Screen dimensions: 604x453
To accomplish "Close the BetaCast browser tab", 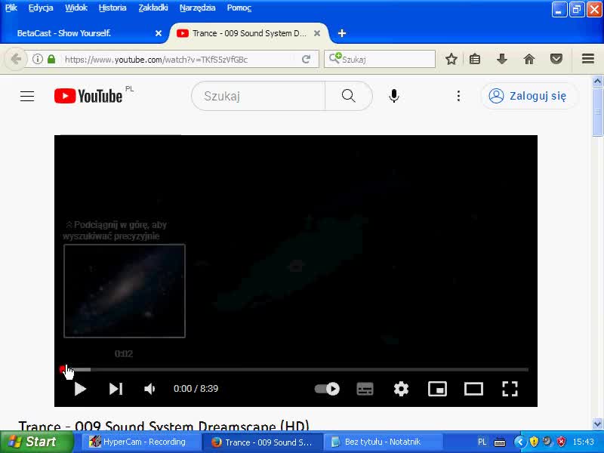I will click(159, 33).
